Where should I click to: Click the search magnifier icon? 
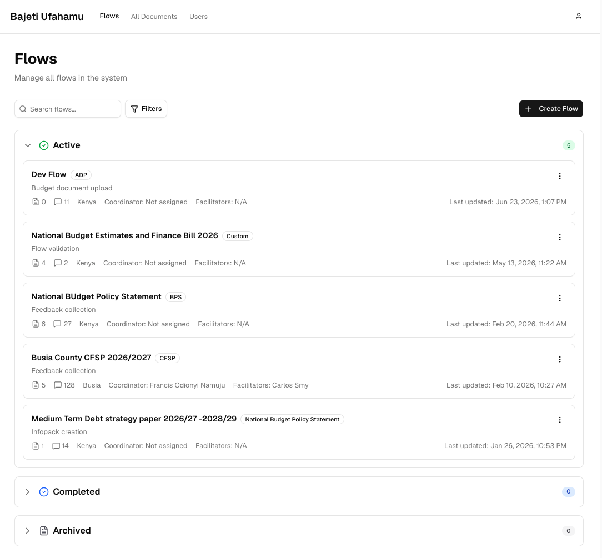(23, 109)
